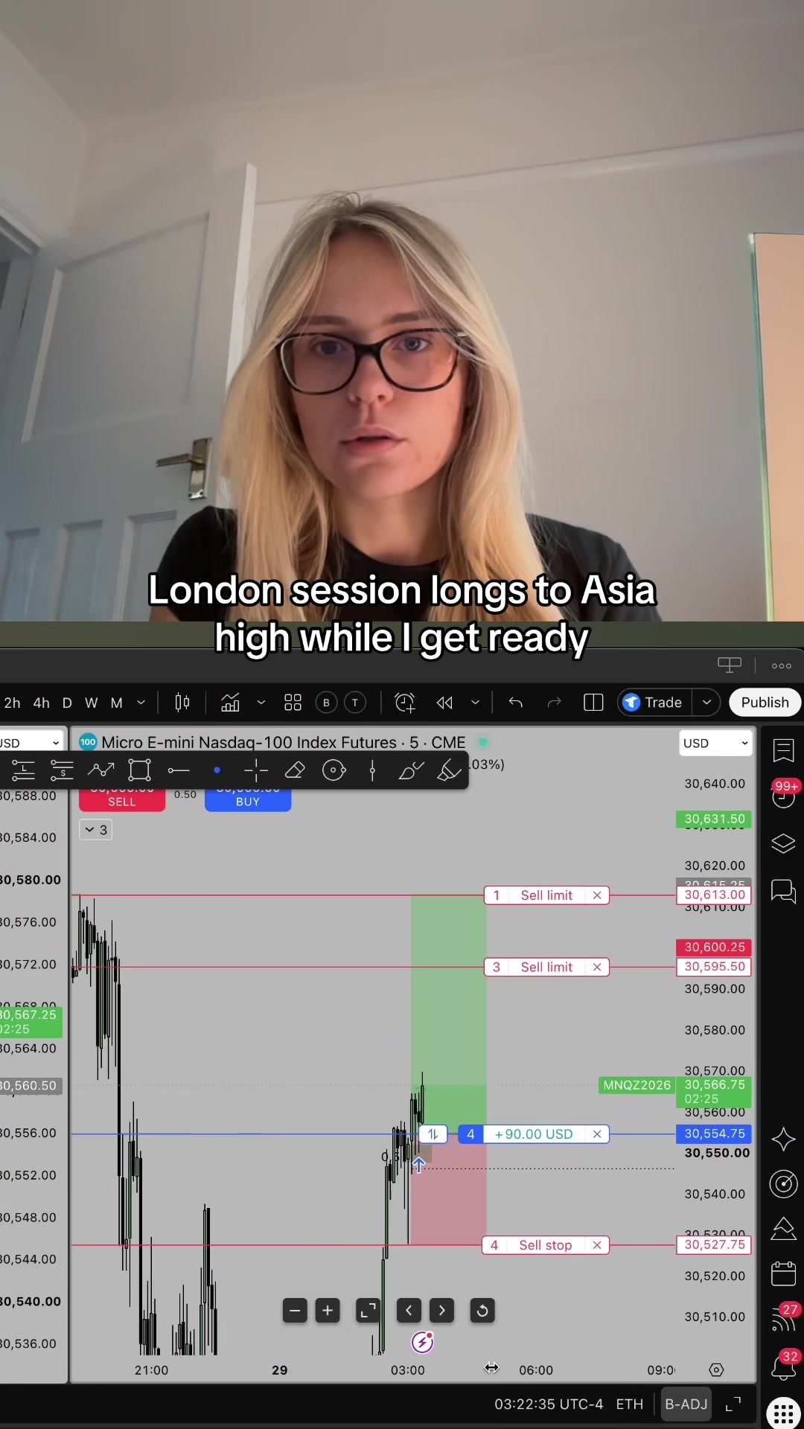
Task: Collapse the legend with the 3 chevron
Action: click(95, 830)
